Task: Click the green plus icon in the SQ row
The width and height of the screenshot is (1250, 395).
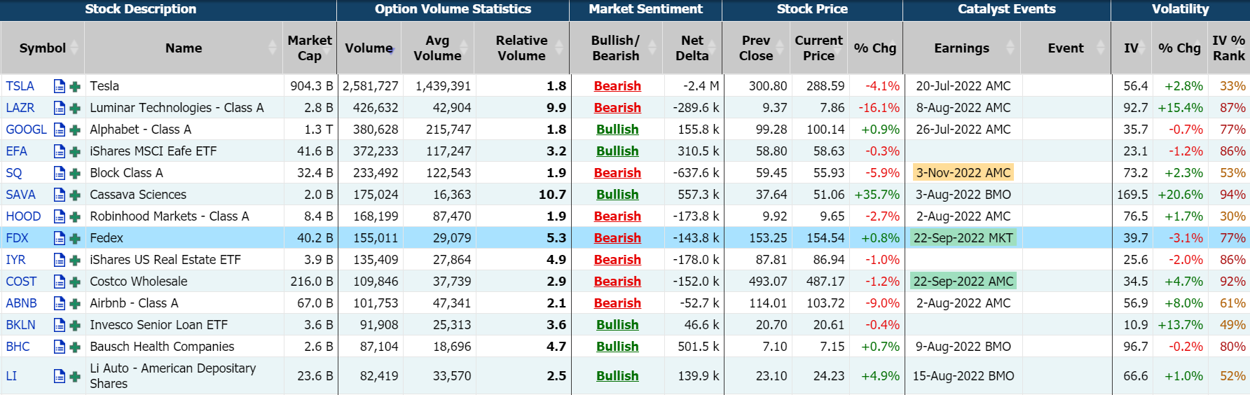Action: pos(75,174)
